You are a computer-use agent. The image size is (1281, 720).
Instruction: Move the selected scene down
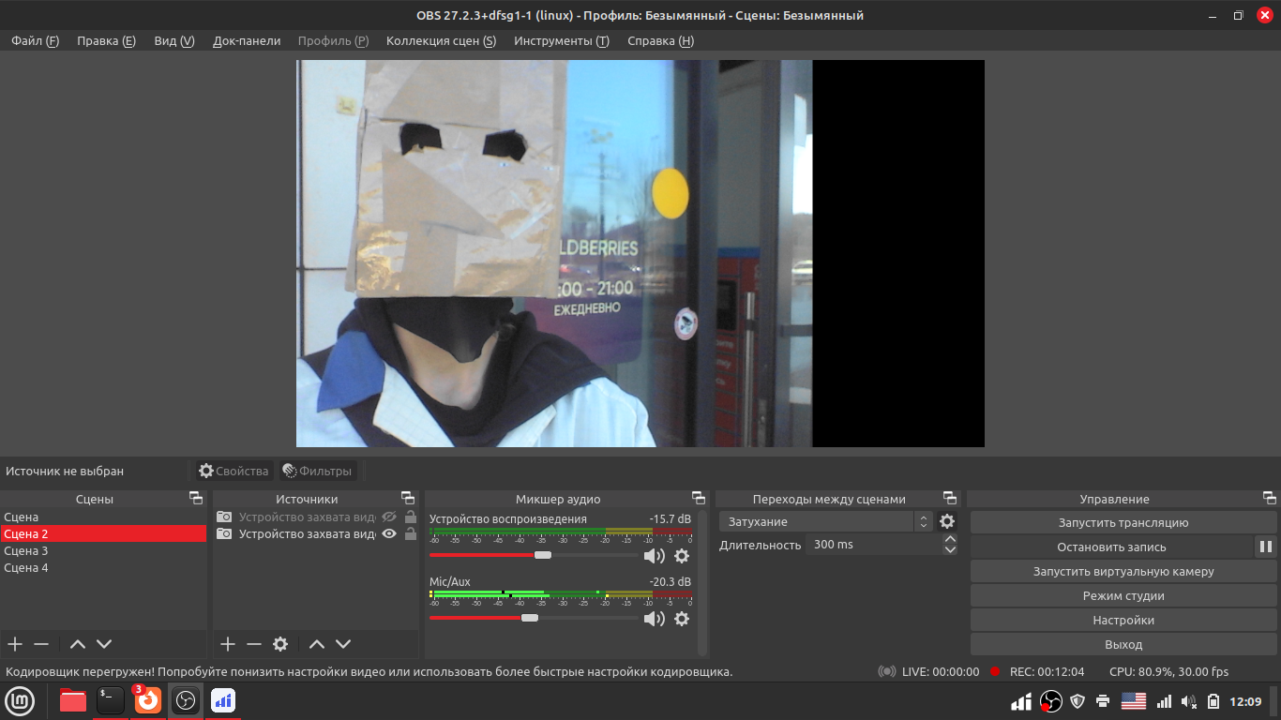[x=104, y=644]
